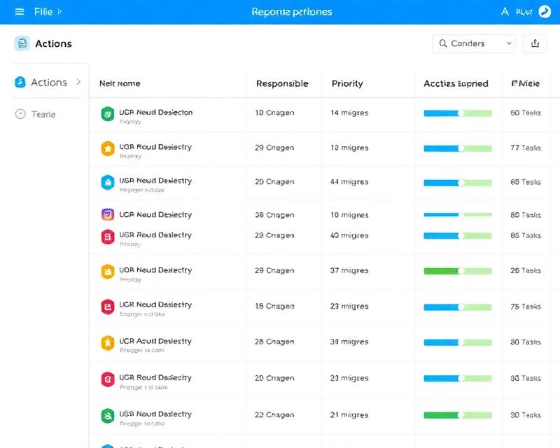Click the blue Actions page header icon
The image size is (560, 448).
coord(22,43)
